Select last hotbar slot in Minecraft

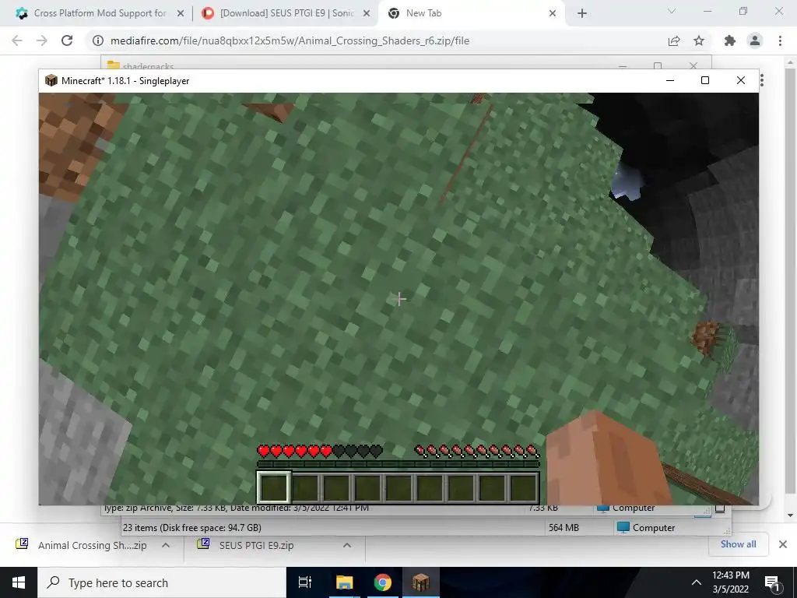point(523,487)
